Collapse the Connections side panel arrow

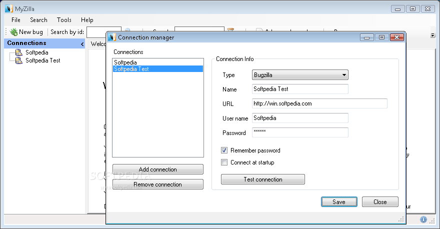(82, 44)
